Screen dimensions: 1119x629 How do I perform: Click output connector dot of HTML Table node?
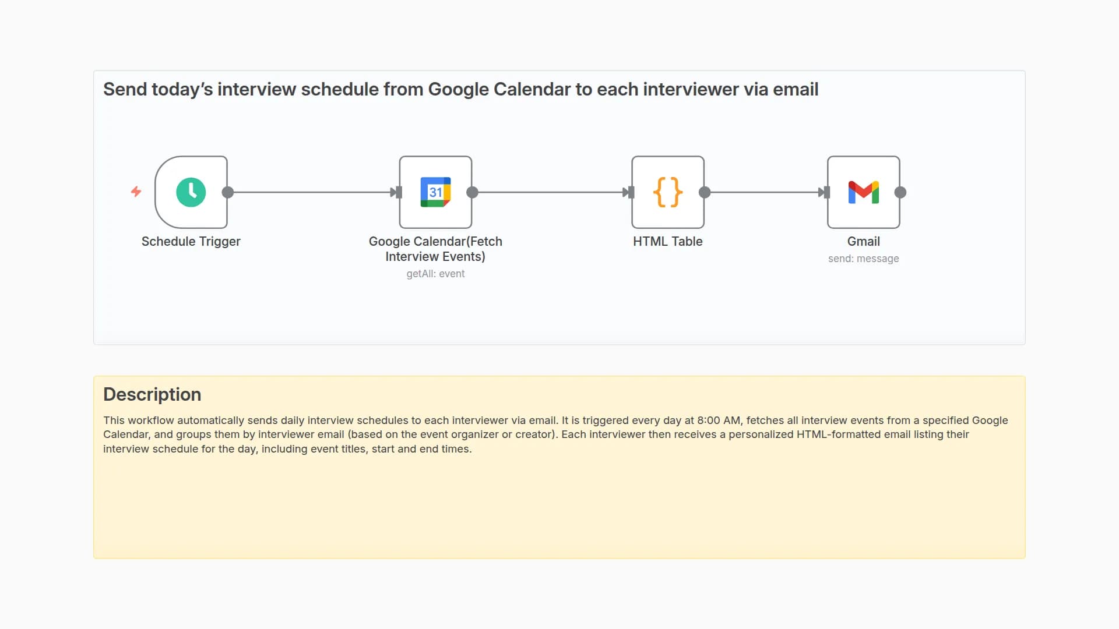[x=705, y=192]
